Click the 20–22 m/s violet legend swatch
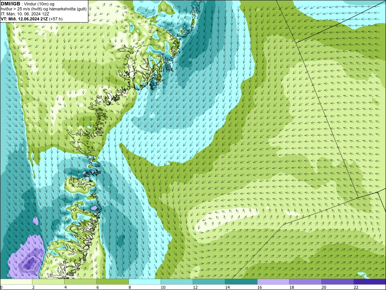Image resolution: width=386 pixels, height=290 pixels. point(337,282)
